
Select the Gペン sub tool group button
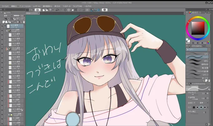coord(197,49)
